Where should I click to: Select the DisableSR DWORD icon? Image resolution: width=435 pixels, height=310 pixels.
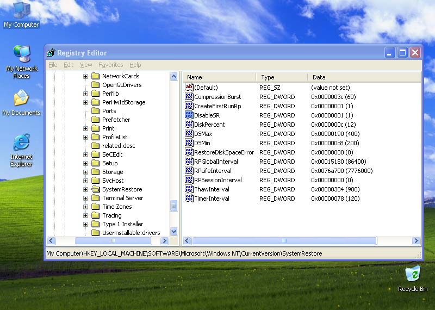(189, 115)
